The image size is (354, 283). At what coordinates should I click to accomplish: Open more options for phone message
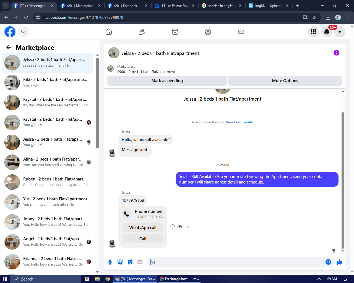pos(188,226)
